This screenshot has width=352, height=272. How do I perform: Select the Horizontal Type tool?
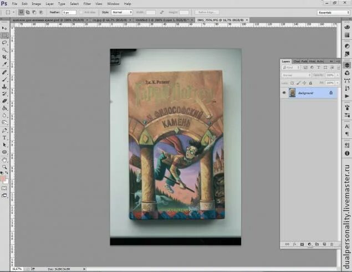click(4, 137)
